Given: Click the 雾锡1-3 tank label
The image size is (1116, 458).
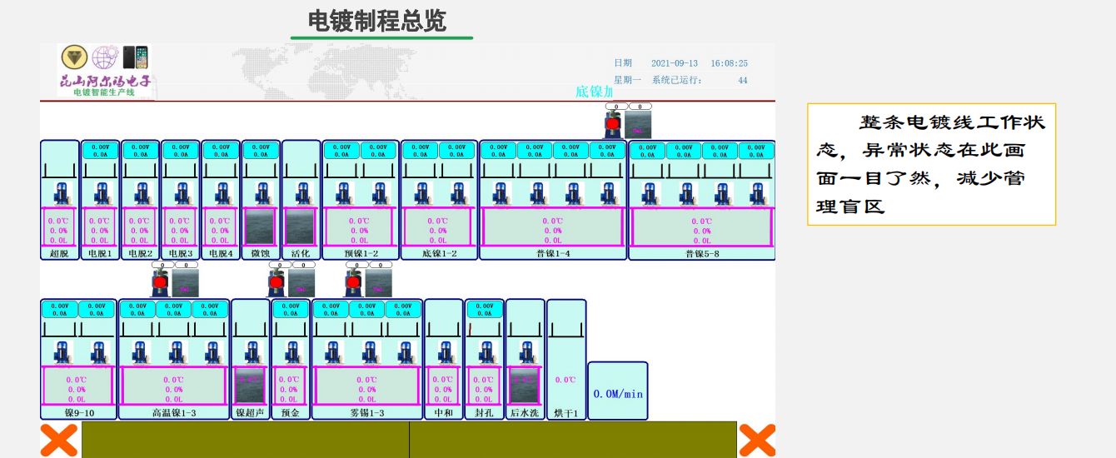Looking at the screenshot, I should point(367,412).
